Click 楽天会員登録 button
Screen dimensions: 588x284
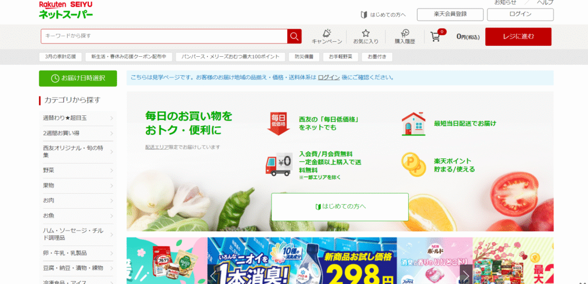[450, 14]
